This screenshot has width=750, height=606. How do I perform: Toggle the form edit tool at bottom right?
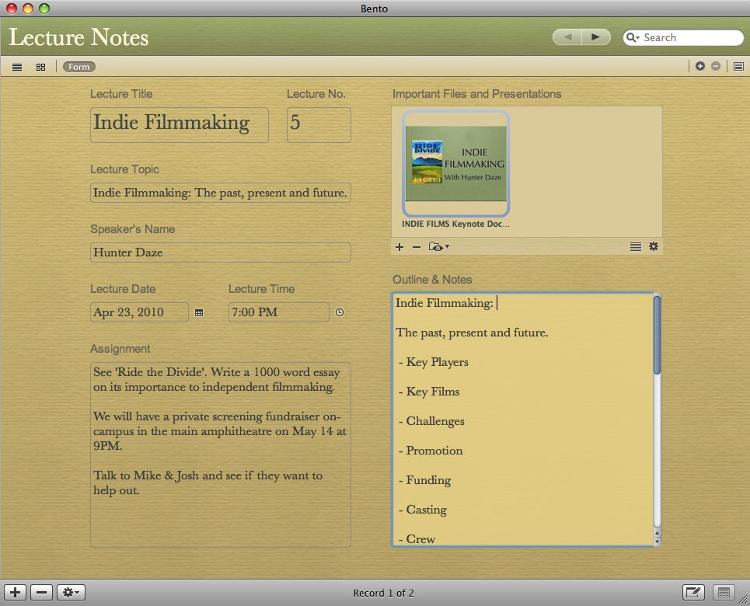(x=693, y=593)
